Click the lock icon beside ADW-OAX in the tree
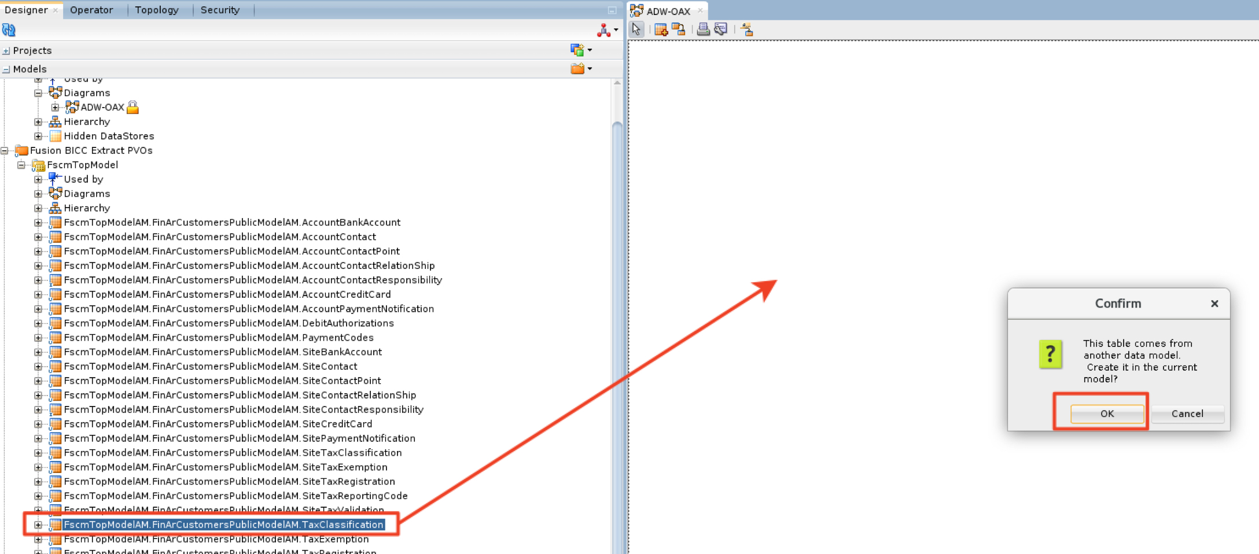This screenshot has width=1259, height=554. coord(132,107)
